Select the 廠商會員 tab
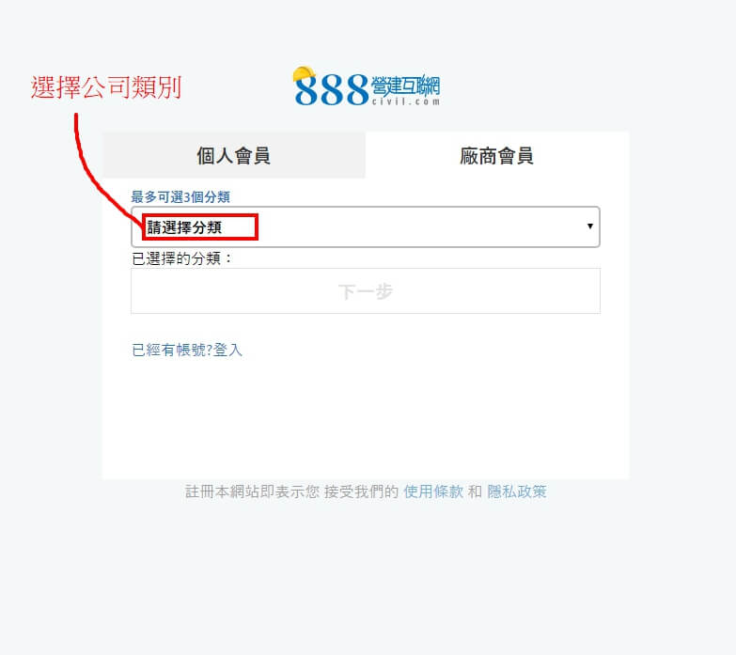The image size is (736, 655). pyautogui.click(x=496, y=155)
